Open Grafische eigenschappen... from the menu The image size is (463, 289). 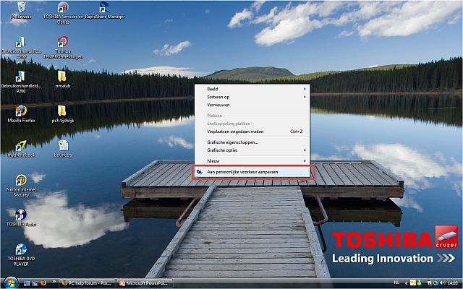(252, 142)
